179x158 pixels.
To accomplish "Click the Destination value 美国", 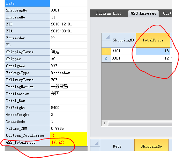I will pos(69,94).
